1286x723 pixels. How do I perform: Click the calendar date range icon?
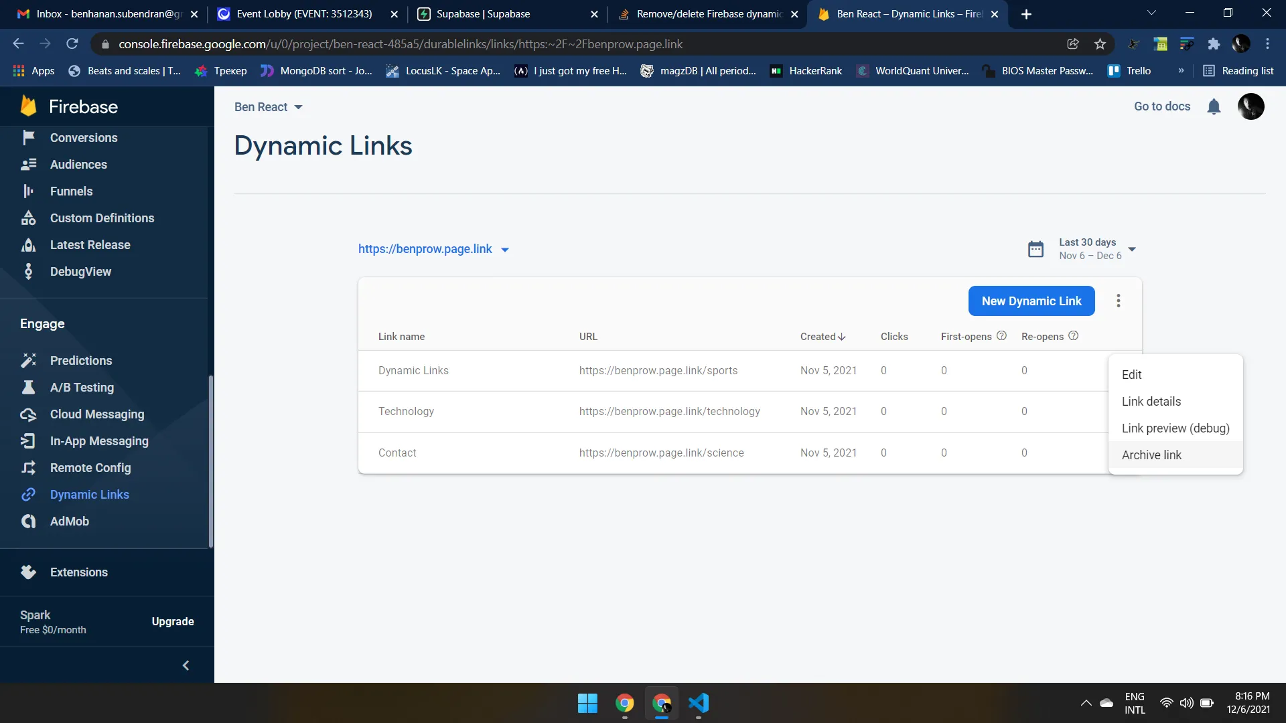coord(1035,249)
